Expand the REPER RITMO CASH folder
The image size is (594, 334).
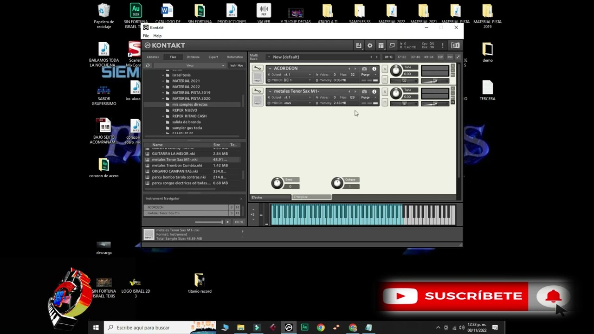[163, 116]
